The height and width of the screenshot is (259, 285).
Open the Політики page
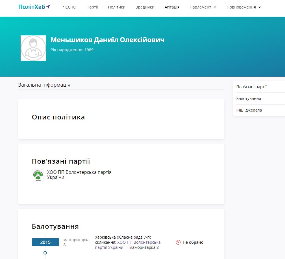click(x=117, y=7)
